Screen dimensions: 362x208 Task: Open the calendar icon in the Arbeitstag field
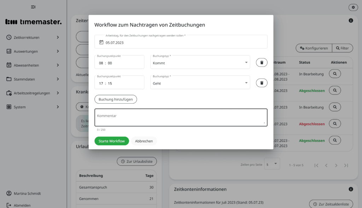click(x=101, y=42)
